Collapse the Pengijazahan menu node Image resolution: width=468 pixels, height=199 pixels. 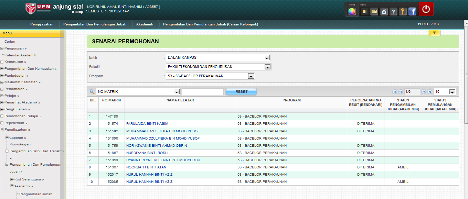click(x=2, y=130)
